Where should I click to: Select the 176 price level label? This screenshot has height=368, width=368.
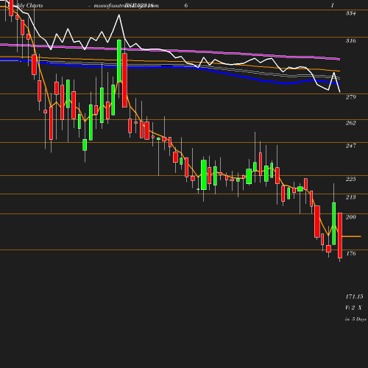350,253
